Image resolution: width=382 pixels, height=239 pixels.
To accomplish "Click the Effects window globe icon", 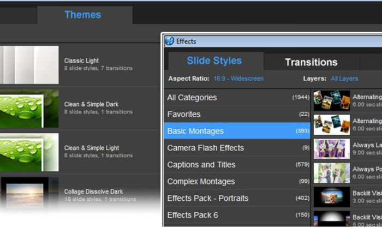I will [x=170, y=41].
